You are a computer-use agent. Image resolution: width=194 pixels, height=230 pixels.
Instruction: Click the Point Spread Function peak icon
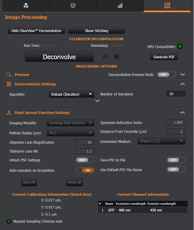(x=9, y=112)
